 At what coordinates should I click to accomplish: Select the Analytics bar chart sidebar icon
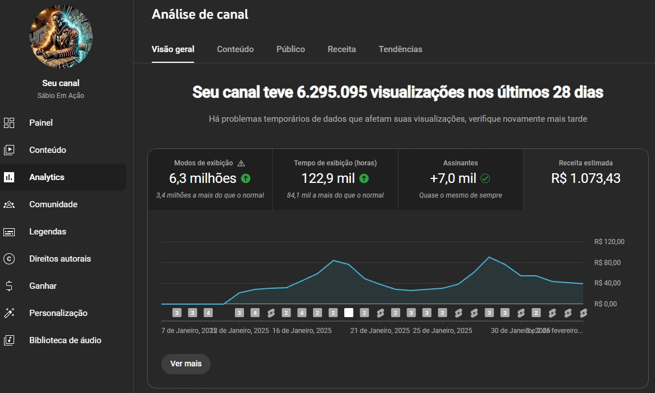[x=9, y=177]
